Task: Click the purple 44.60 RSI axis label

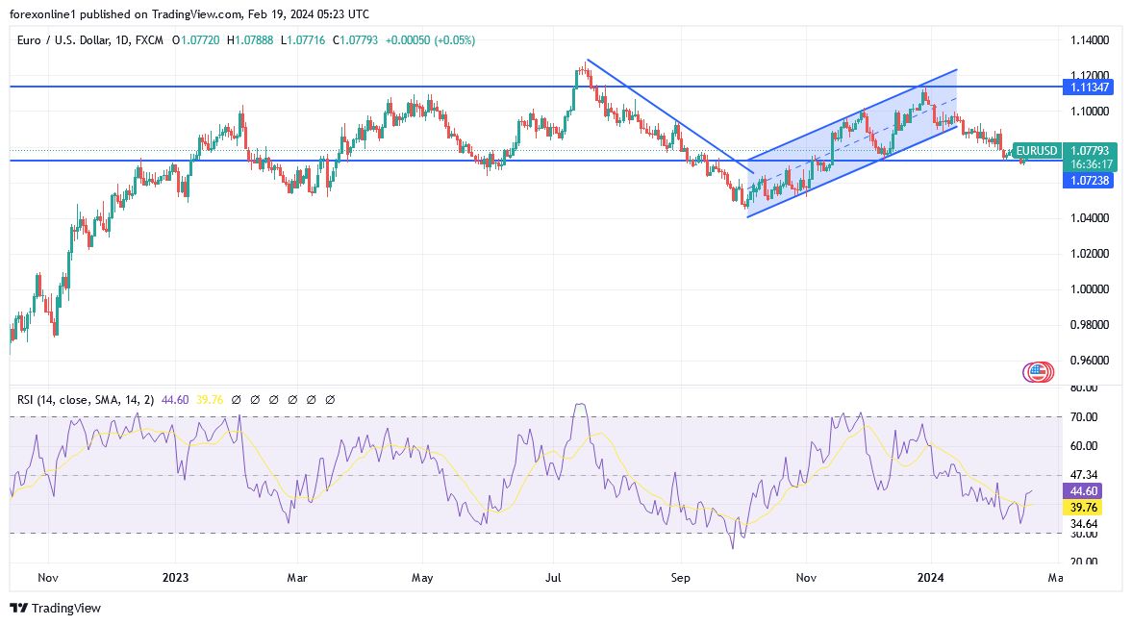Action: [x=1083, y=491]
